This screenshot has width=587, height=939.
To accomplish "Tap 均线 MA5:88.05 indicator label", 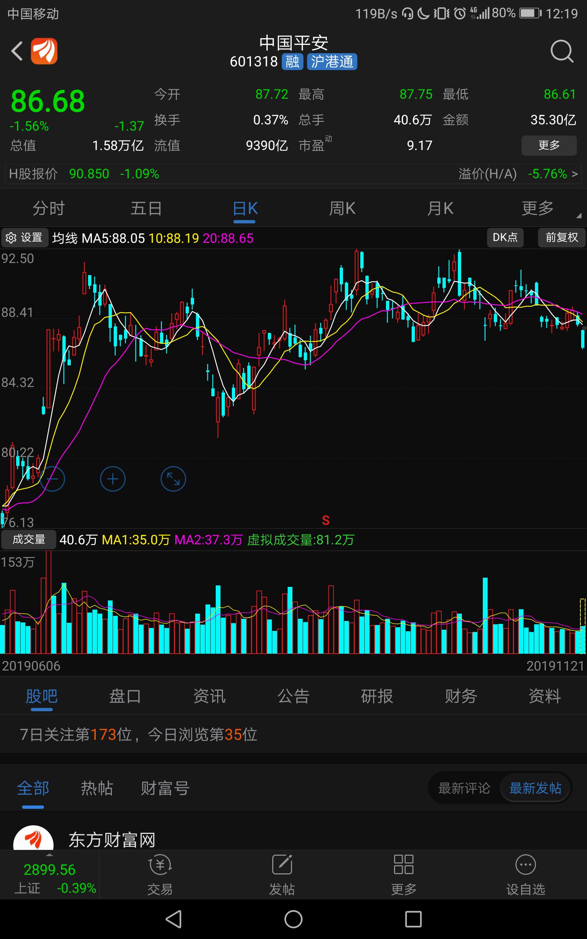I will point(98,238).
